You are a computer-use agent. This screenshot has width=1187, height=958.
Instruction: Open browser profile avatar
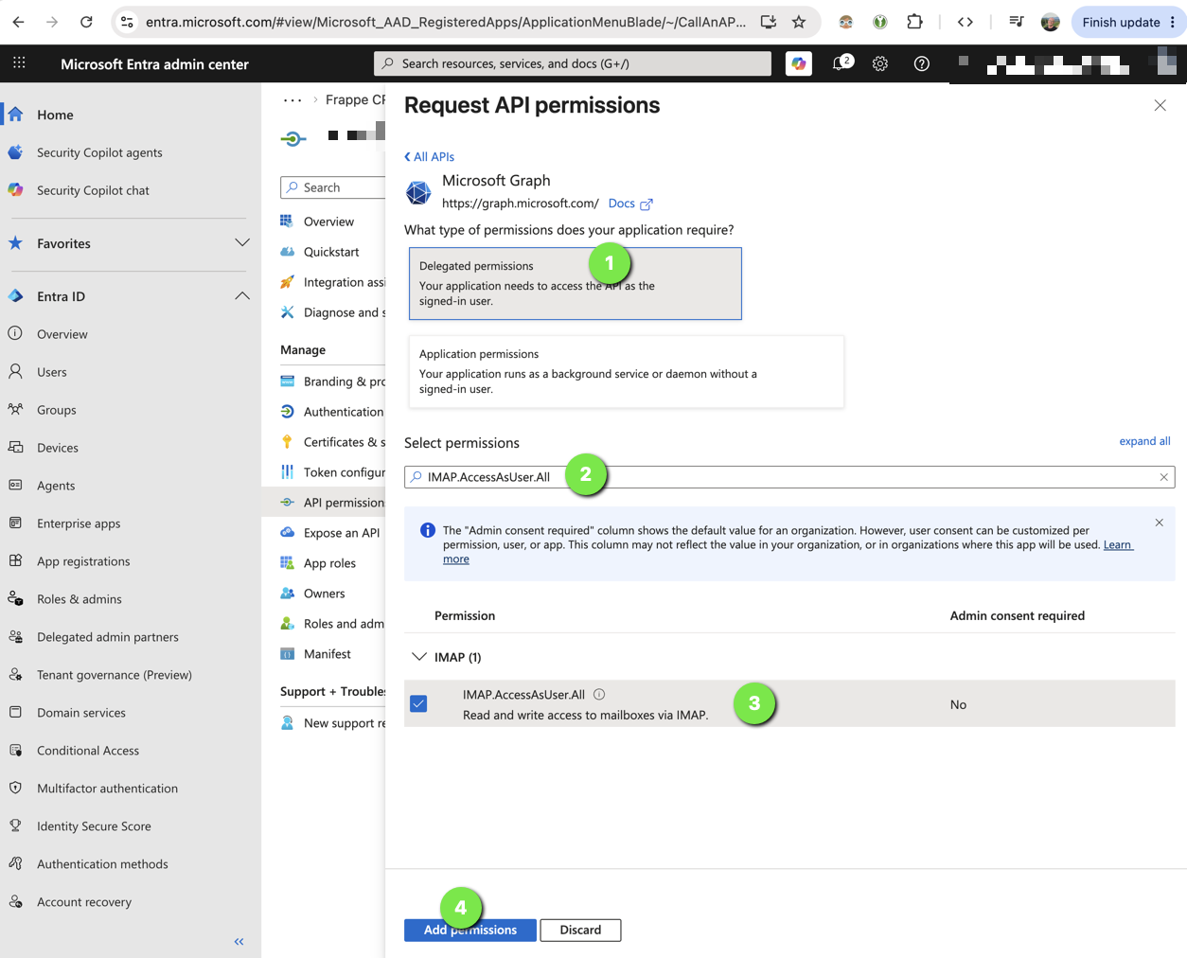click(1050, 22)
